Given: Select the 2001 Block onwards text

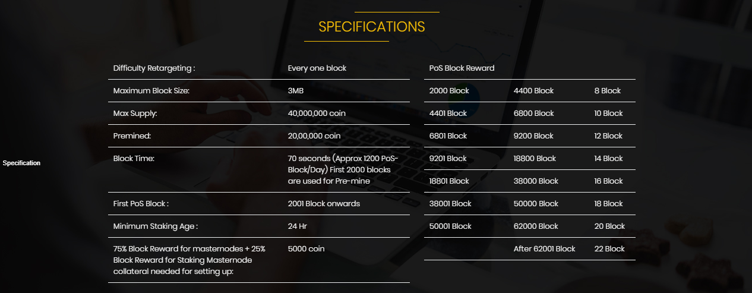Looking at the screenshot, I should pos(324,204).
